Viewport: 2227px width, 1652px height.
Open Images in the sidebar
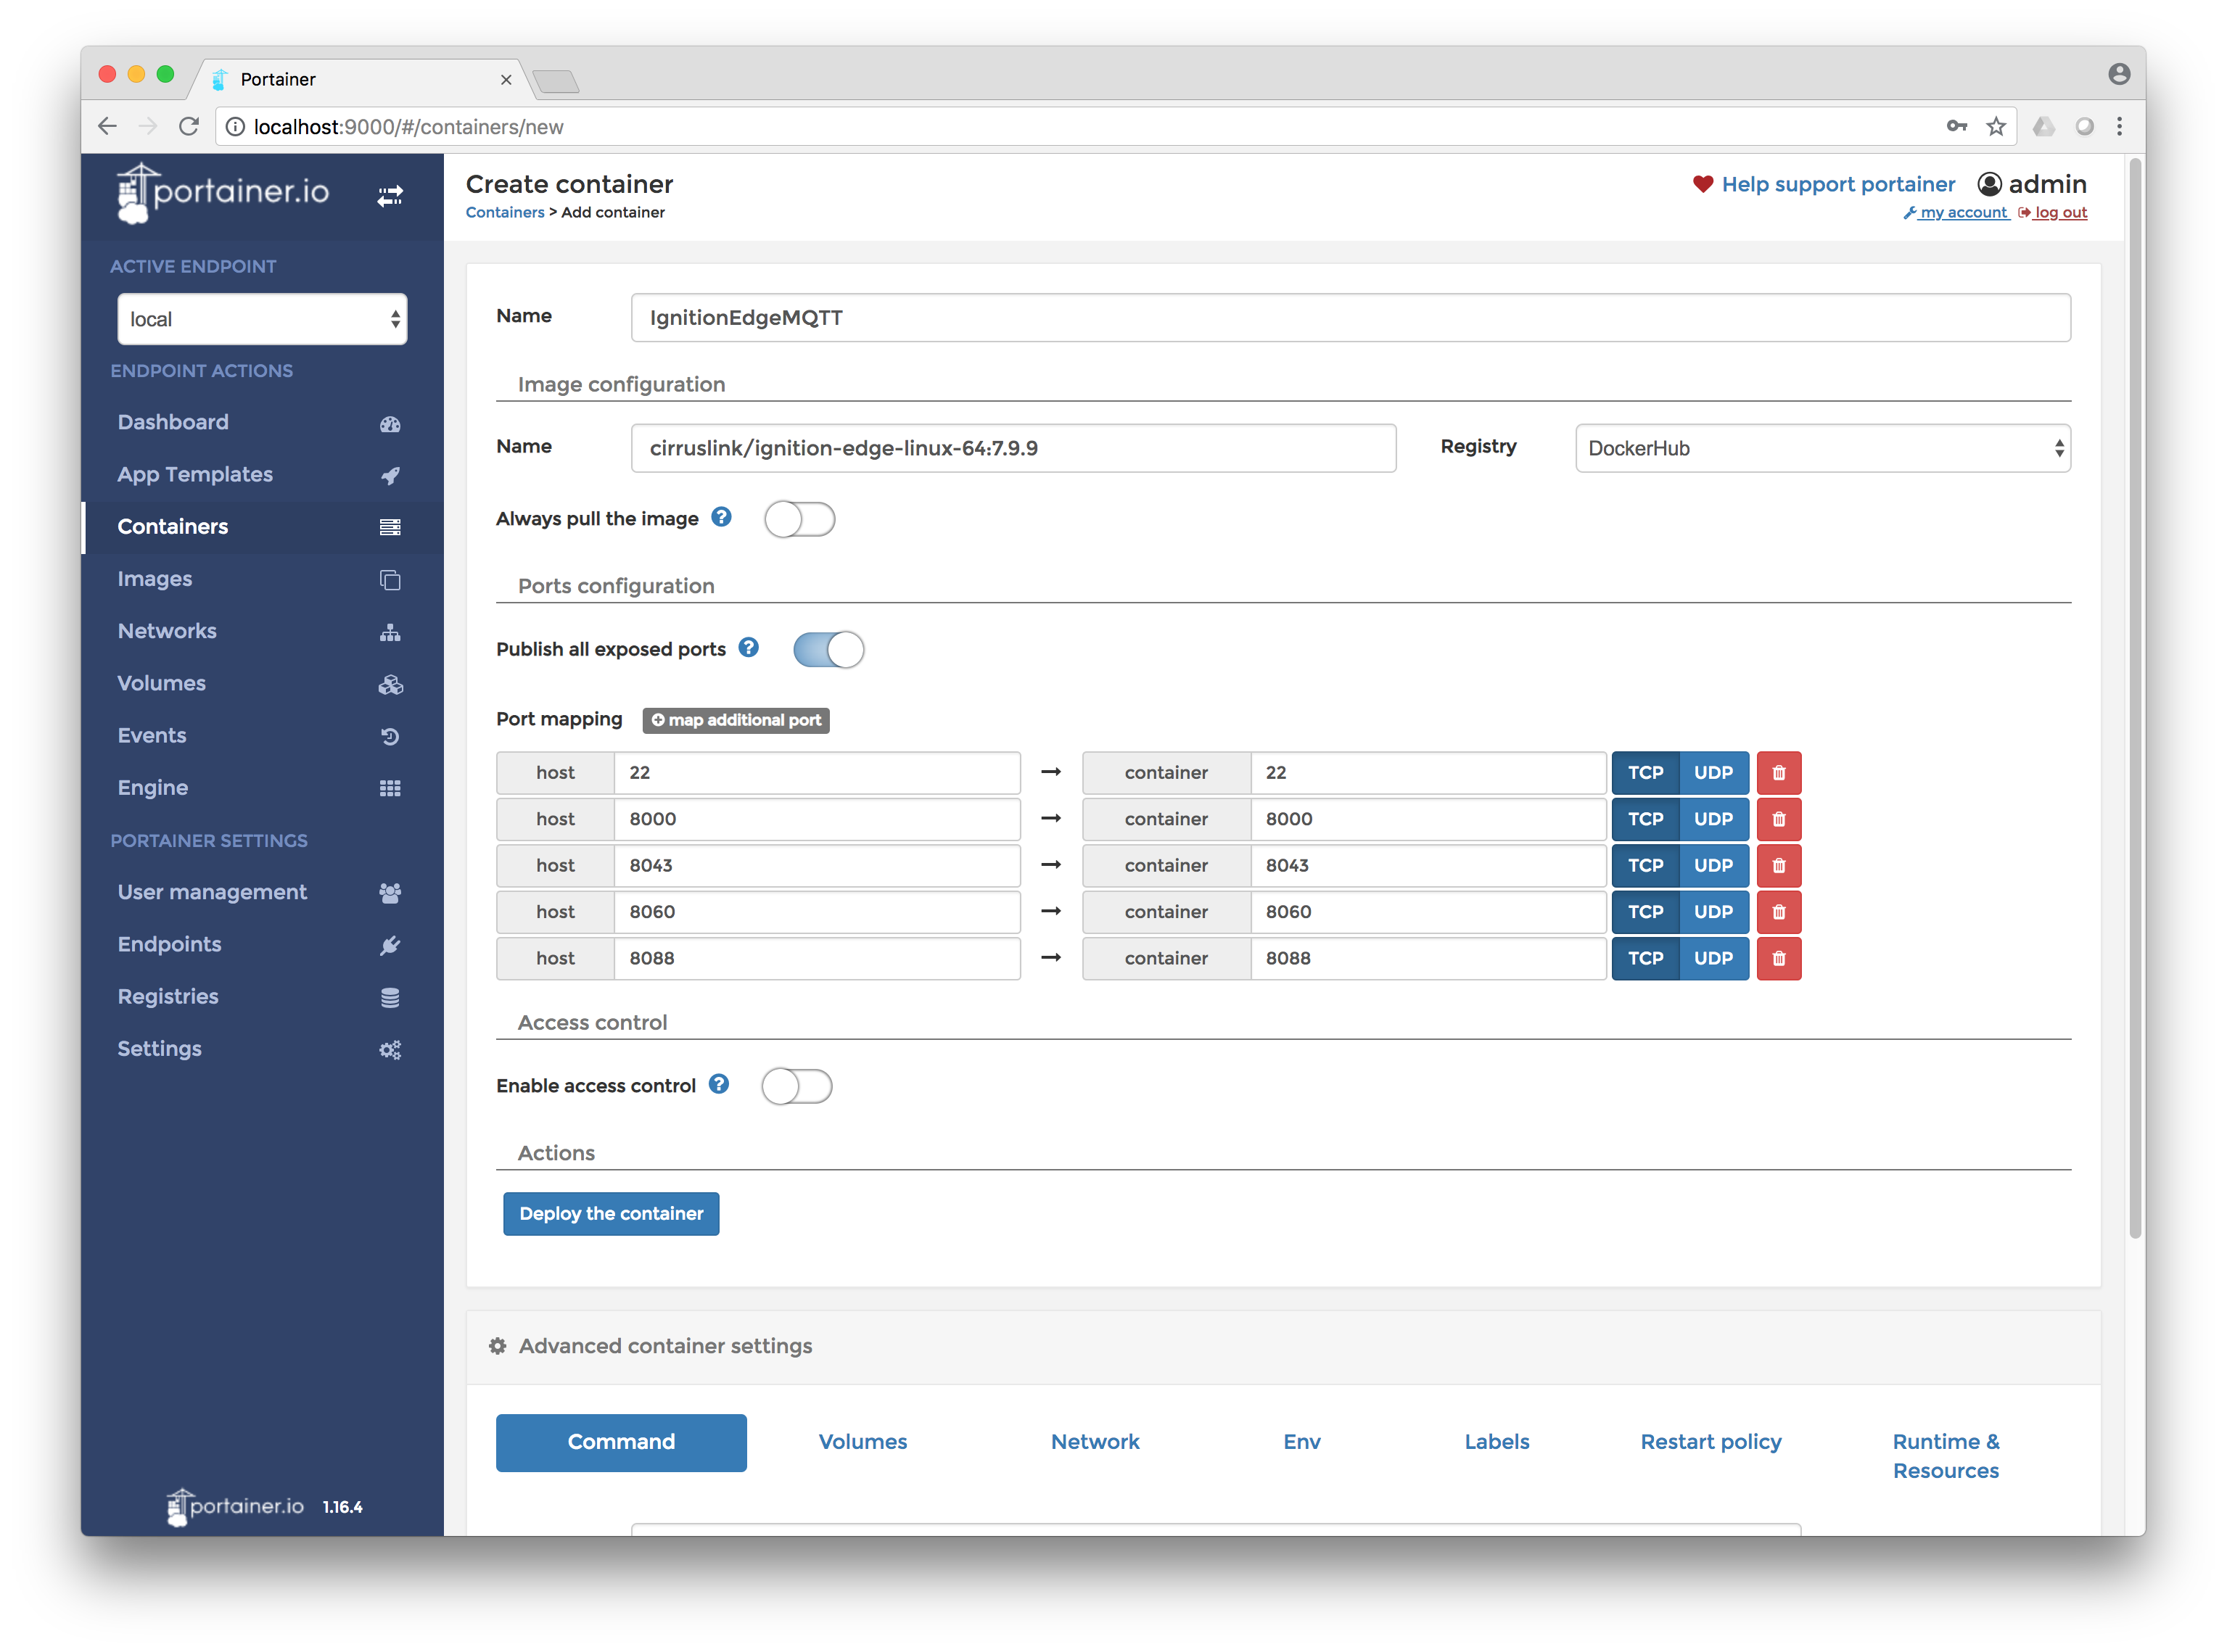(x=262, y=579)
